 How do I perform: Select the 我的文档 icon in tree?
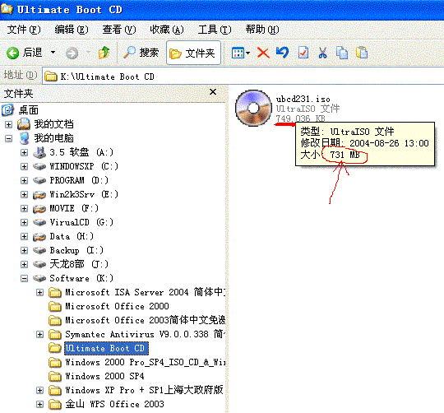click(x=24, y=124)
